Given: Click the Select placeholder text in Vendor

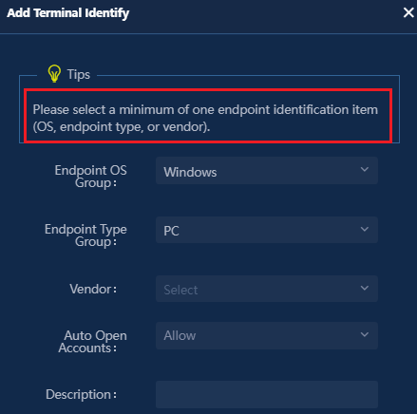Looking at the screenshot, I should [x=180, y=290].
